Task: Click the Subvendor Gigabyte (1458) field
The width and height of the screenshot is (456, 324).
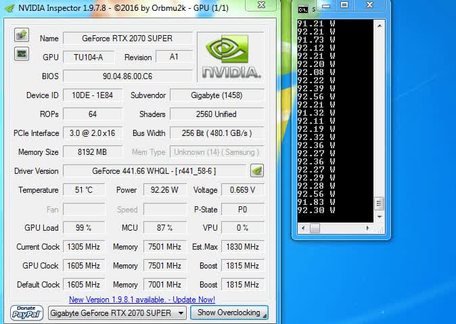Action: pyautogui.click(x=217, y=95)
